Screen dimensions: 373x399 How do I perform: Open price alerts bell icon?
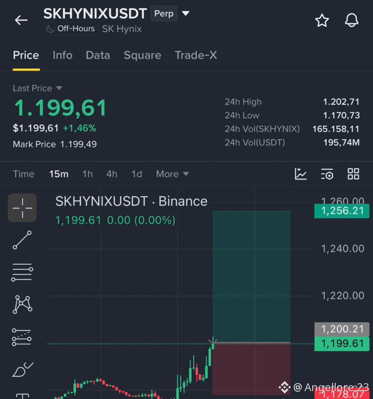[x=352, y=20]
